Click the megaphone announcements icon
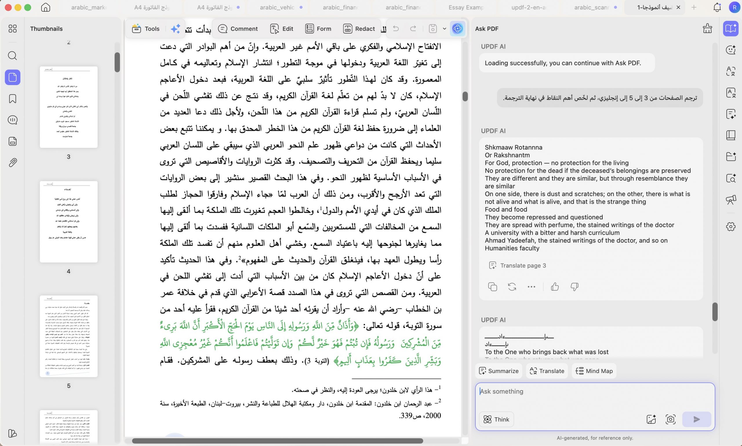 (731, 199)
